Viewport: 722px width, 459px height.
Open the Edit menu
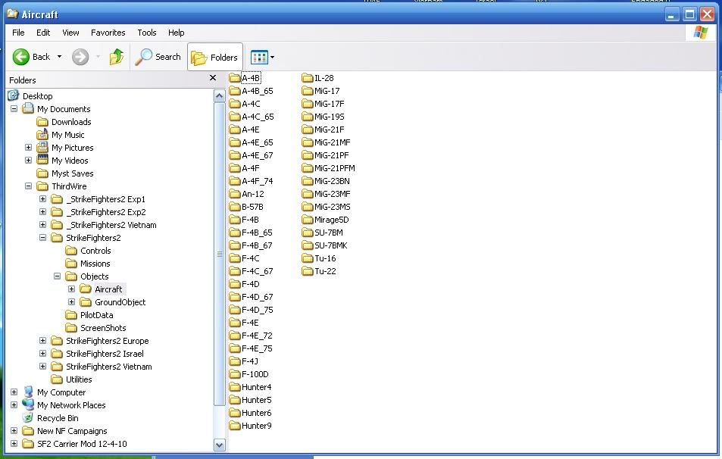coord(43,33)
